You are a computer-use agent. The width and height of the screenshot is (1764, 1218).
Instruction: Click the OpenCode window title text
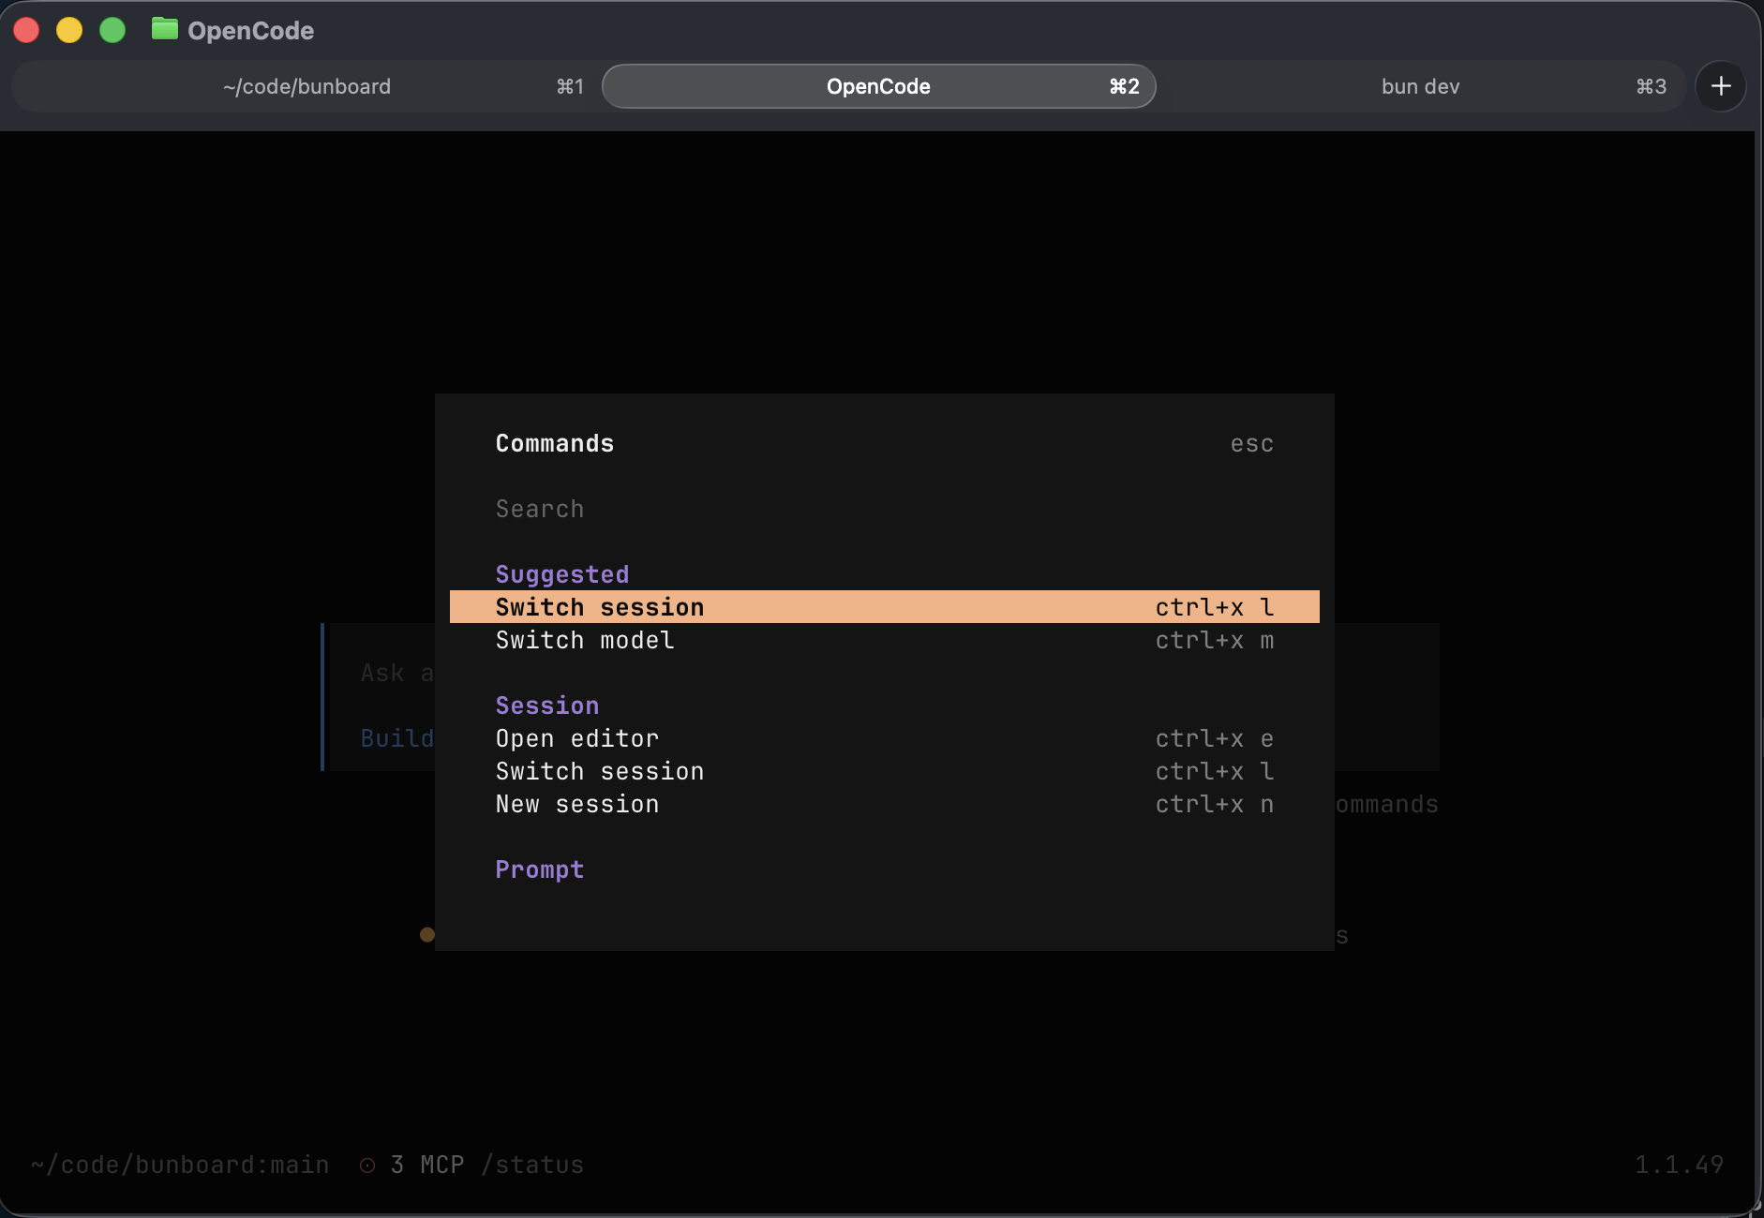pyautogui.click(x=250, y=31)
